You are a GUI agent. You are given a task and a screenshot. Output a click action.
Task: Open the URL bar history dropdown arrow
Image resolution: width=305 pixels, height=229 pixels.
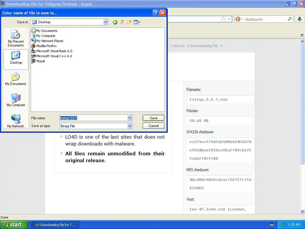(x=229, y=19)
